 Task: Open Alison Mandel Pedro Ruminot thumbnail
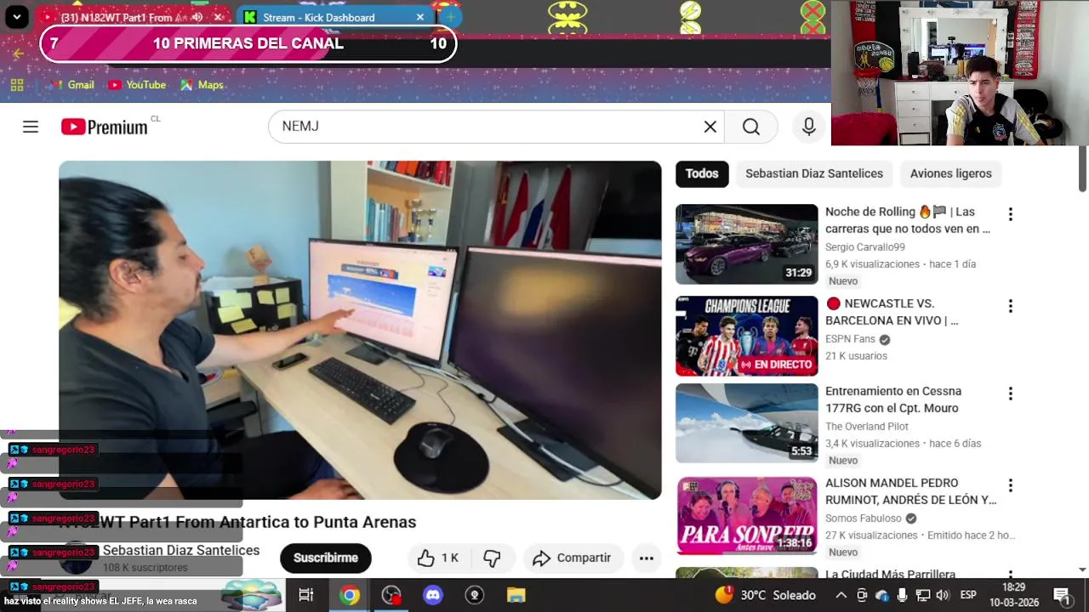click(747, 515)
